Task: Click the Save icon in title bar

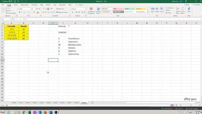Action: (x=15, y=1)
